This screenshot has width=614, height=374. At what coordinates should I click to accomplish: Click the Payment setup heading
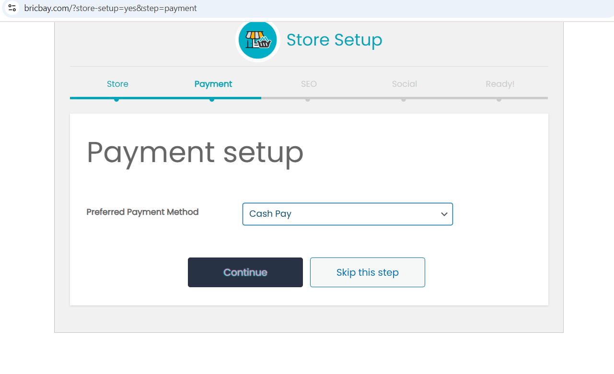195,152
